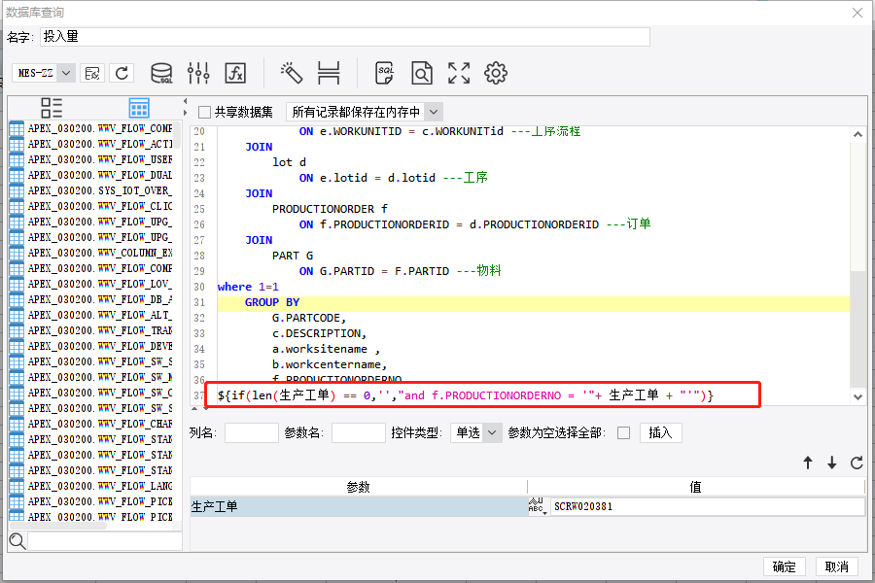This screenshot has height=583, width=875.
Task: Click the 确定 button
Action: (785, 567)
